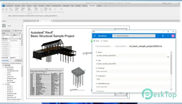The image size is (182, 104).
Task: Select Analytical Model view
Action: pos(12,94)
